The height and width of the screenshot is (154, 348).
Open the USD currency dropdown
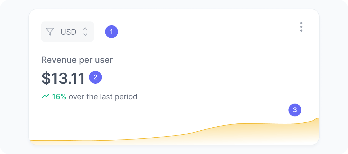(68, 32)
